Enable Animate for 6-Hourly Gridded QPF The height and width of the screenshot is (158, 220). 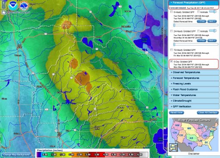pyautogui.click(x=199, y=12)
